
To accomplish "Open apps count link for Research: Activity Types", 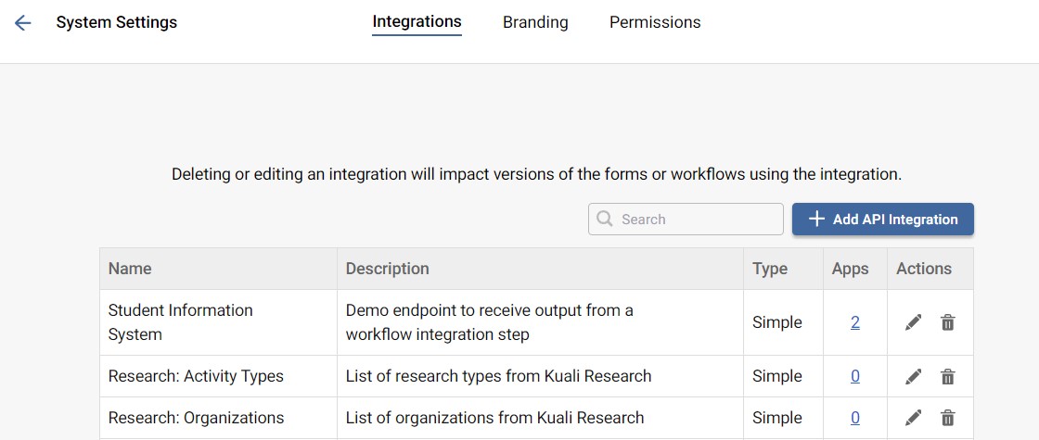I will pos(855,376).
